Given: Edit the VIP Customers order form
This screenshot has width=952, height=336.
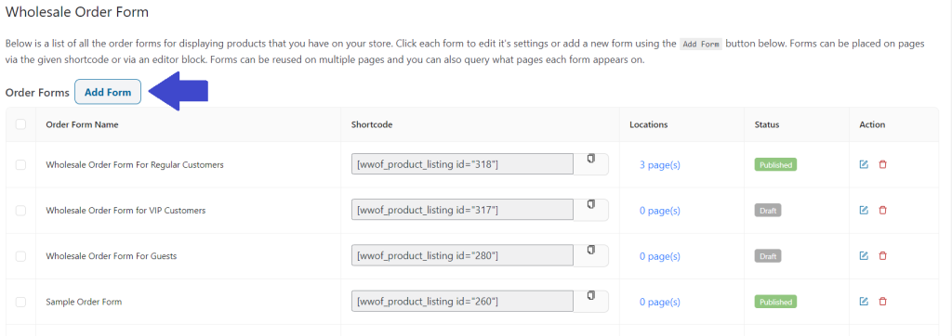Looking at the screenshot, I should pyautogui.click(x=864, y=210).
